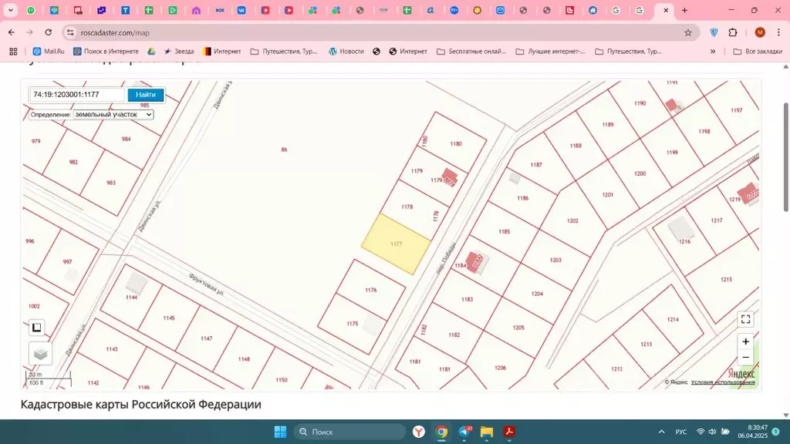Close the active roscadaster tab
The image size is (790, 444).
(x=666, y=10)
